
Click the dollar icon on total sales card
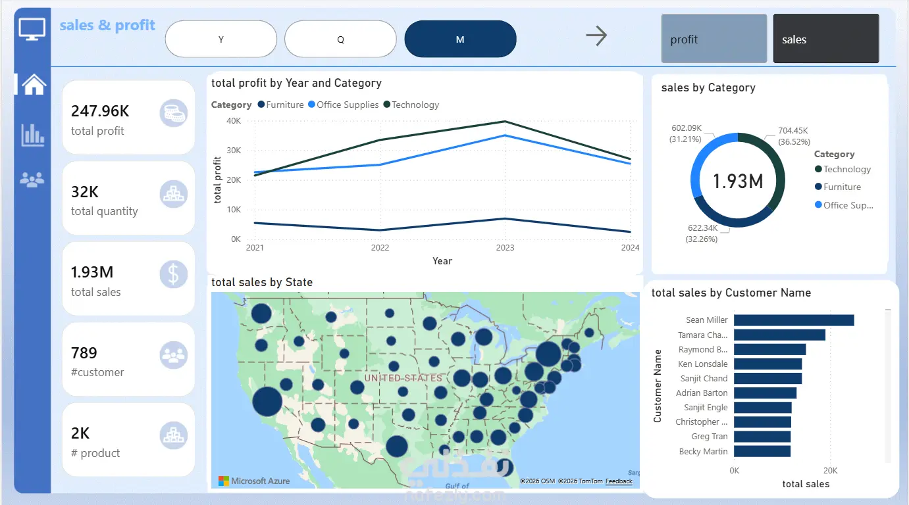tap(174, 274)
